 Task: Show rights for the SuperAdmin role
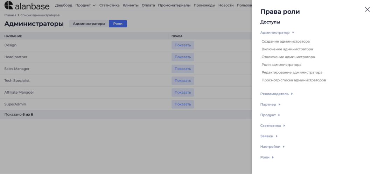[x=183, y=104]
